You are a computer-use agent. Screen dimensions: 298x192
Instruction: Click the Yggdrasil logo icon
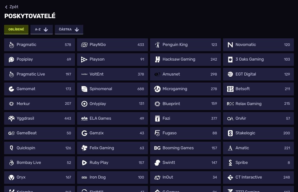(11, 119)
